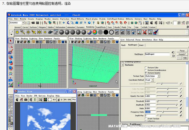Create an ambient light from Rendering shelf
Viewport: 189px width, 130px height.
tap(17, 32)
